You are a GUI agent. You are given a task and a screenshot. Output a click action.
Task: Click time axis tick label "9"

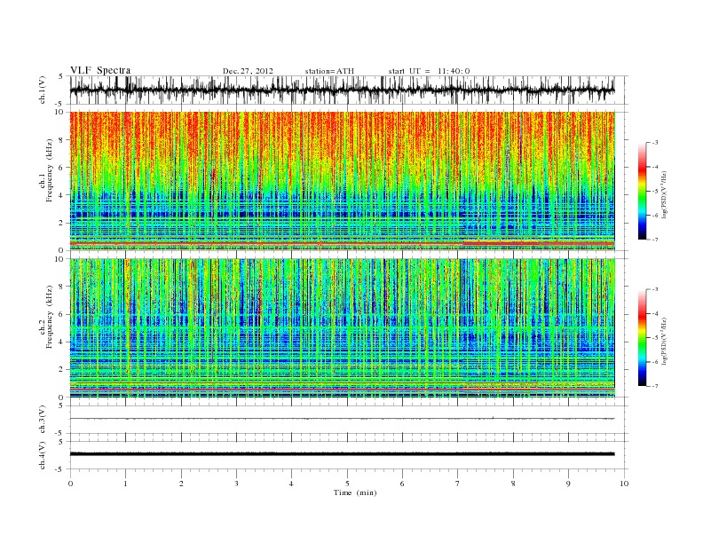(568, 484)
